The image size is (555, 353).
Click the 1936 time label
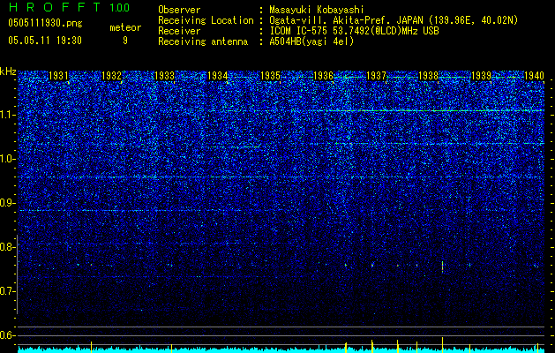(x=323, y=76)
